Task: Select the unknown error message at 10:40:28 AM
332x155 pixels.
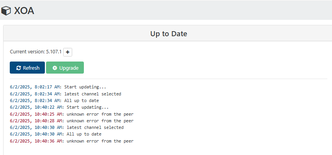Action: [100, 121]
